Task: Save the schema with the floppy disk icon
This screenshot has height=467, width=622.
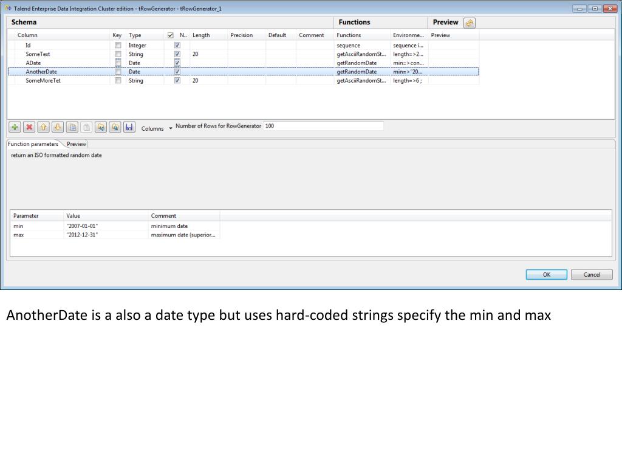Action: 129,127
